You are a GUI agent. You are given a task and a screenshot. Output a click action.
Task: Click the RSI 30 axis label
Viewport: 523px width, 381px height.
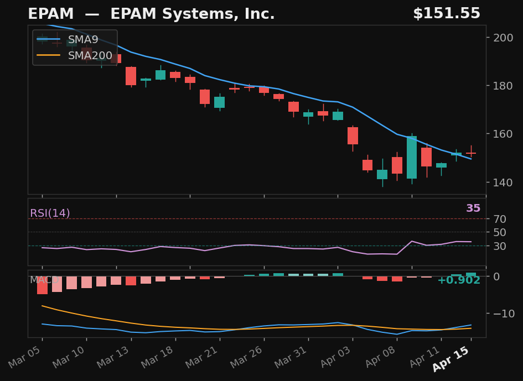[x=500, y=246]
